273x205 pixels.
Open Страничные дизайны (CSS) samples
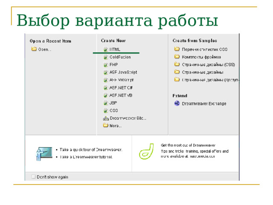pos(209,65)
